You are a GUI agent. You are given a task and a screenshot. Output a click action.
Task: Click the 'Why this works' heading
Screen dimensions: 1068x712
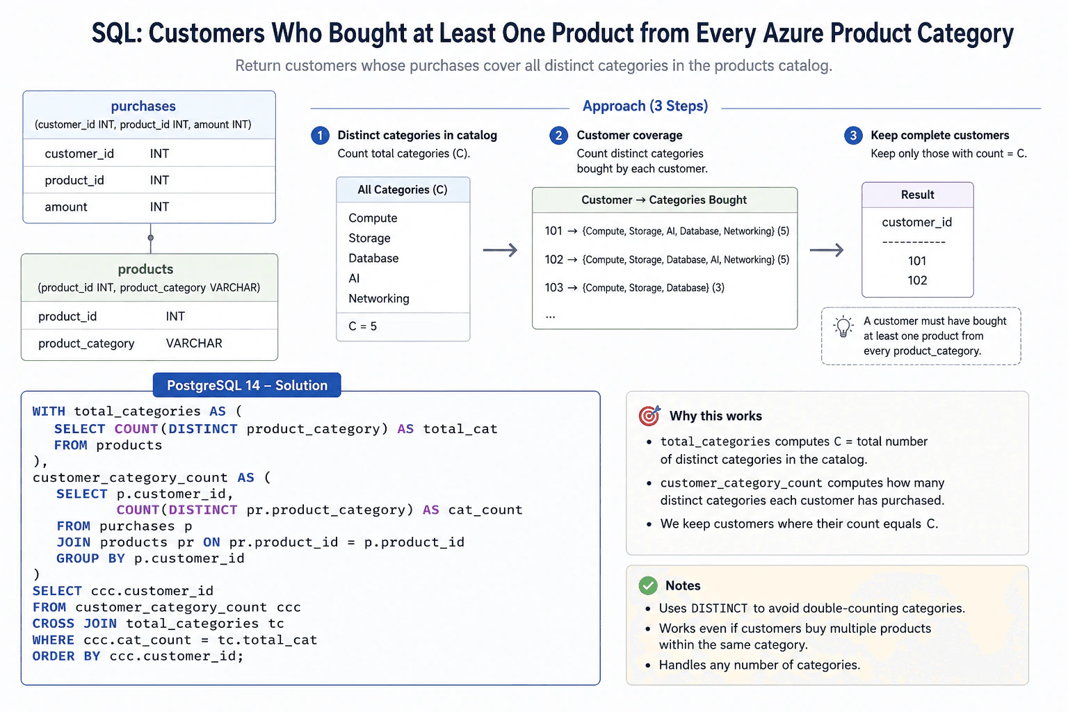(x=715, y=416)
